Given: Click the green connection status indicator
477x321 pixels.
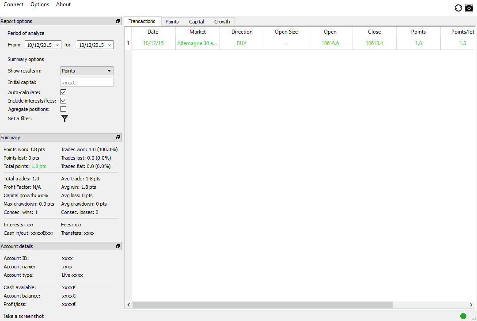Looking at the screenshot, I should (x=463, y=316).
